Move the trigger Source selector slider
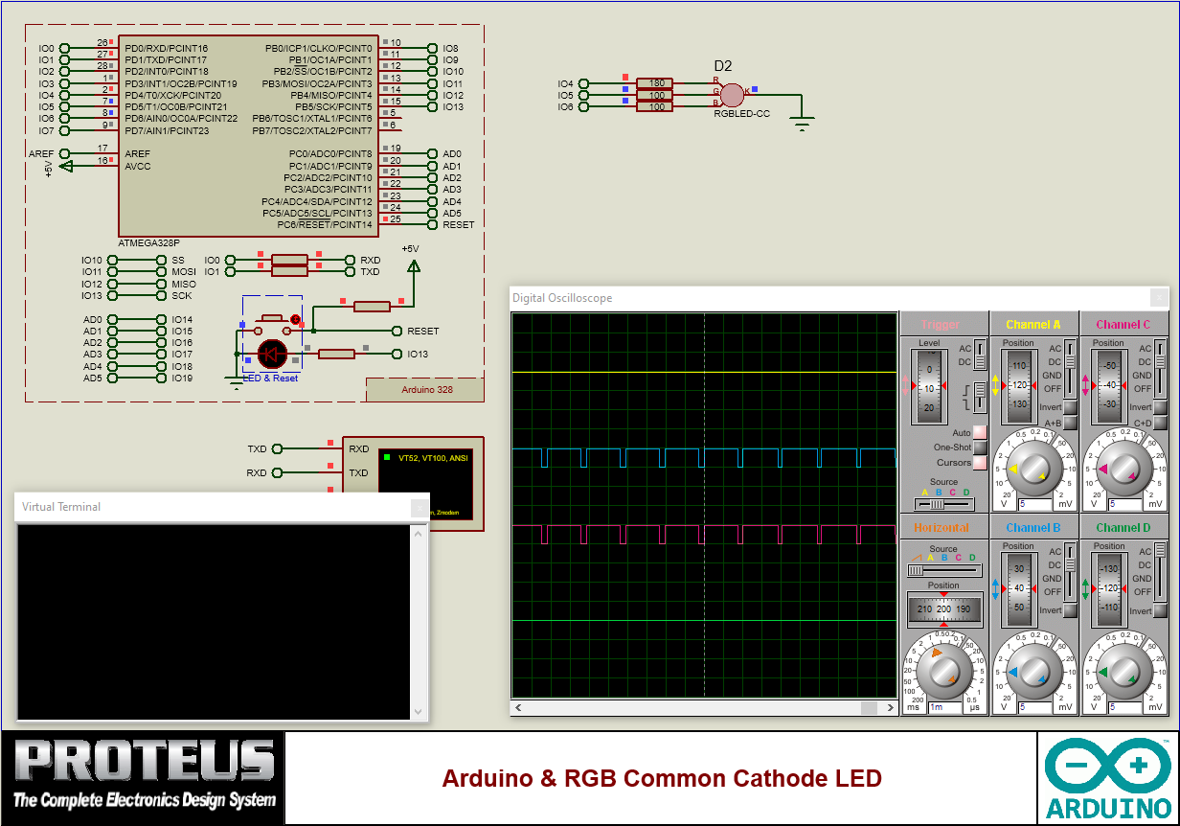This screenshot has width=1180, height=826. click(937, 503)
